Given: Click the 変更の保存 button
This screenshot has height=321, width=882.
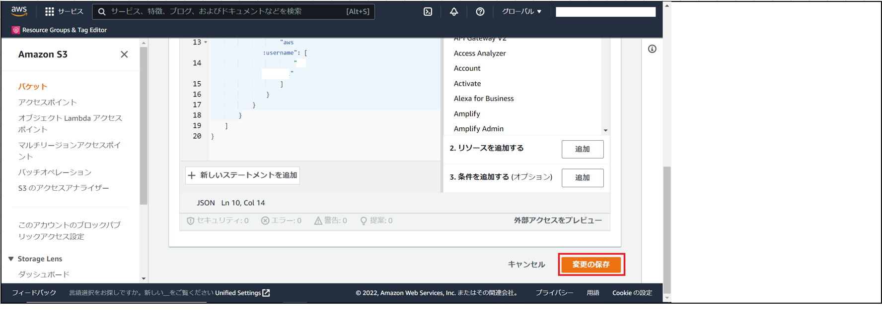Looking at the screenshot, I should 591,265.
